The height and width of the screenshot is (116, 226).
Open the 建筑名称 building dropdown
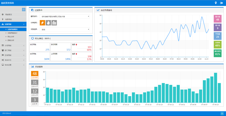(x=65, y=16)
